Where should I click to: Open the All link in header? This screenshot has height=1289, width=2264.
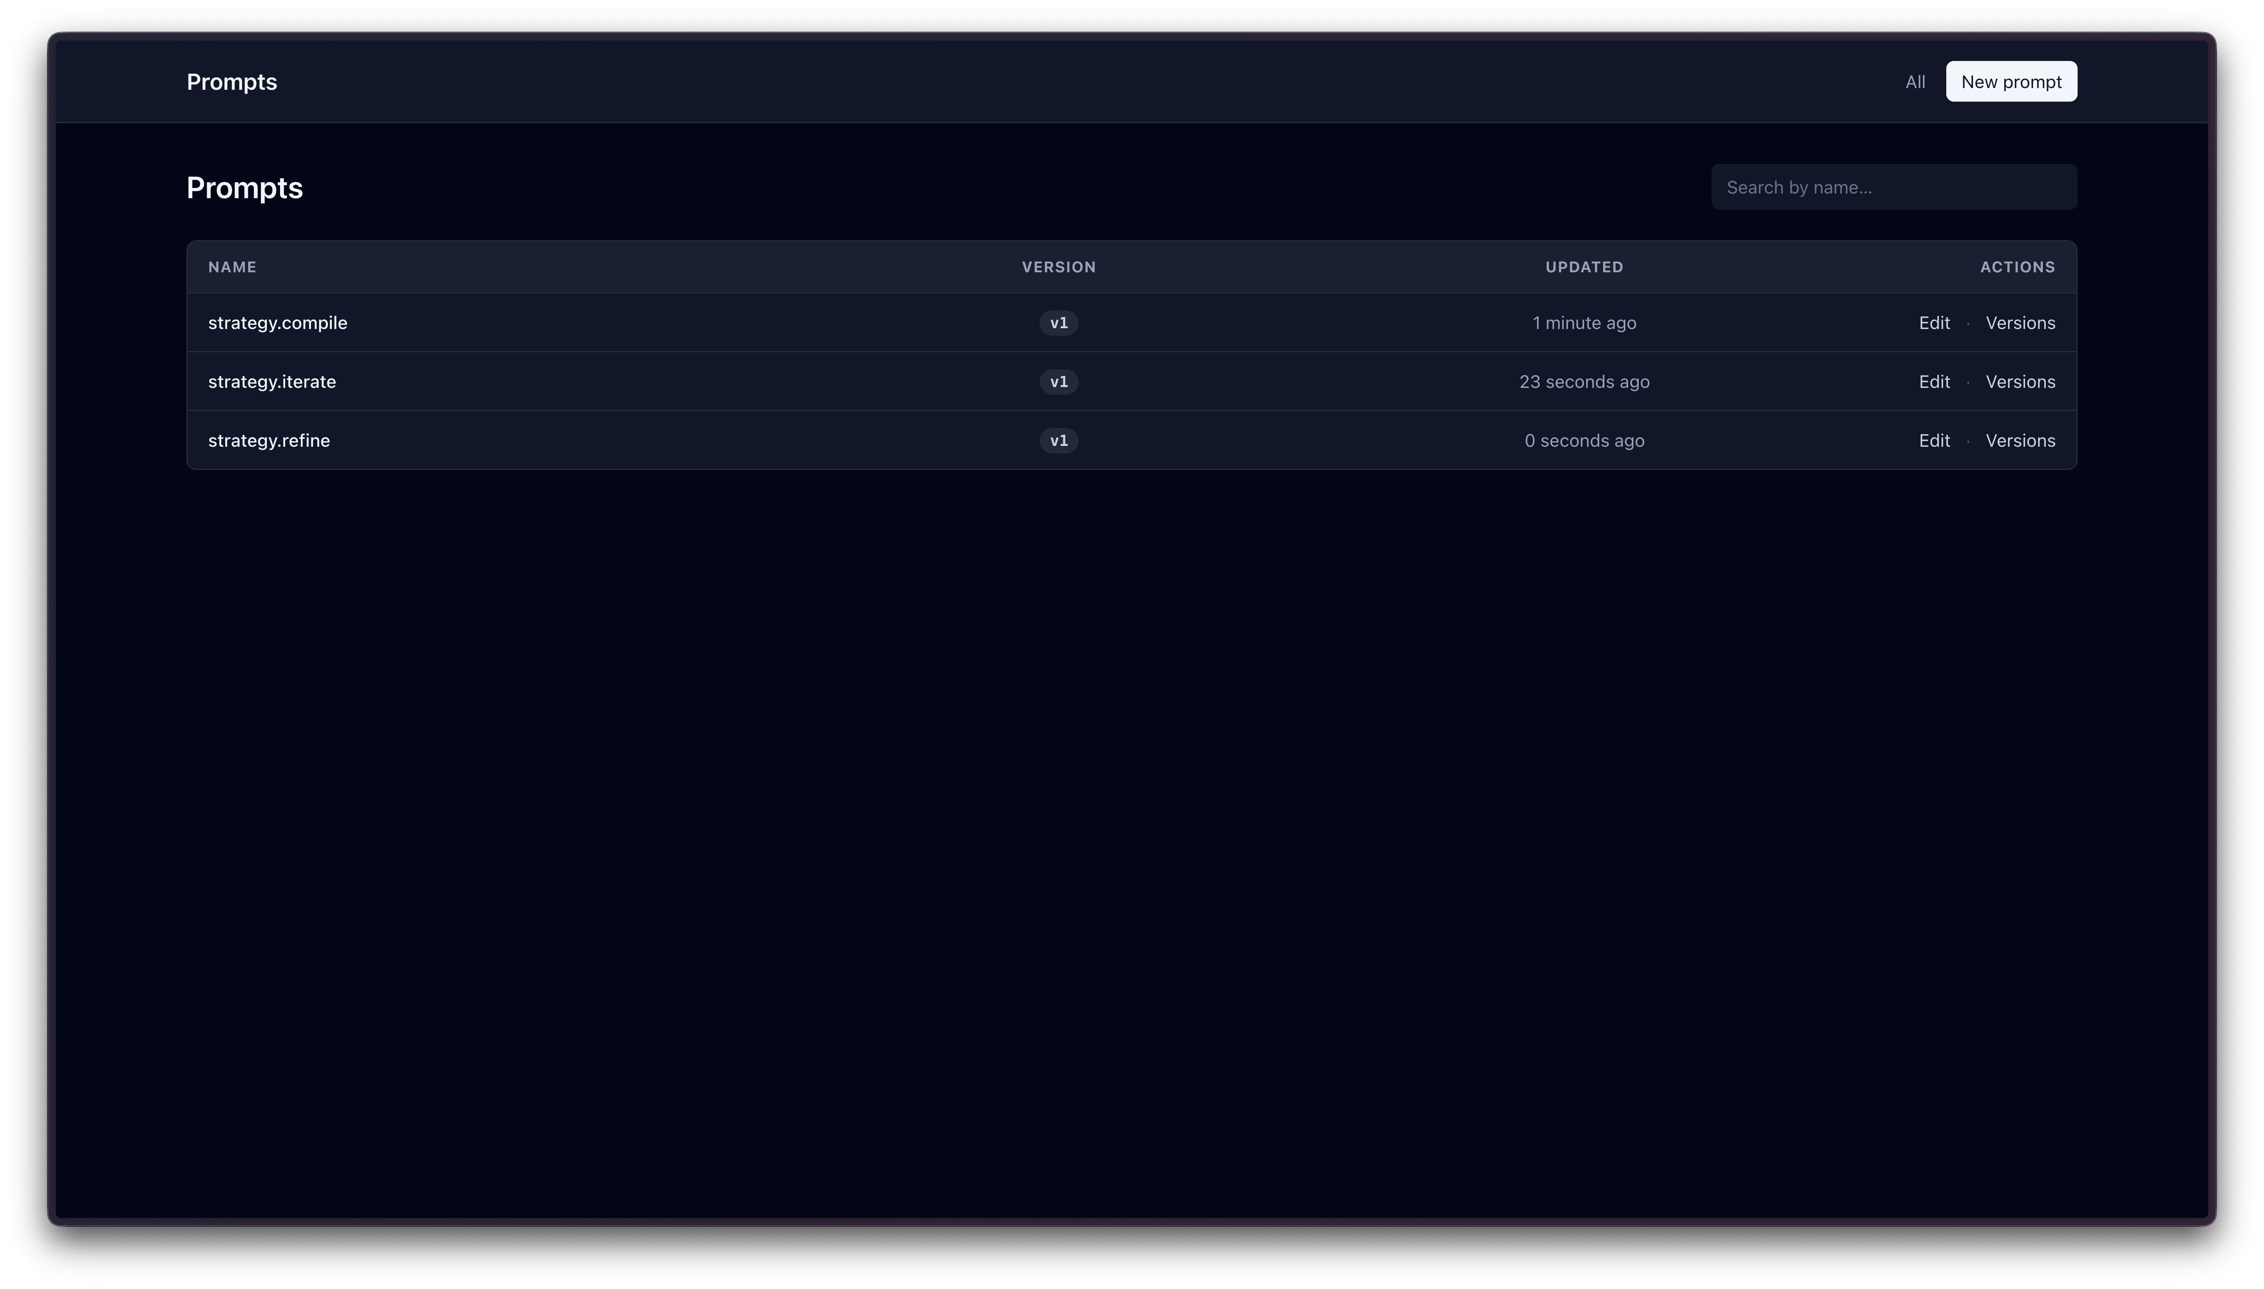(1915, 81)
